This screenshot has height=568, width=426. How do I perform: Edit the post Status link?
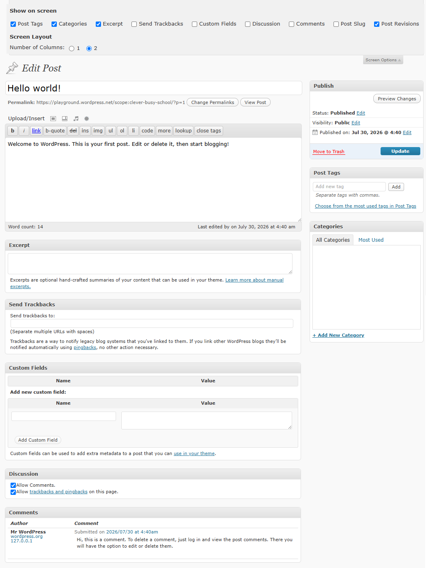[x=361, y=113]
